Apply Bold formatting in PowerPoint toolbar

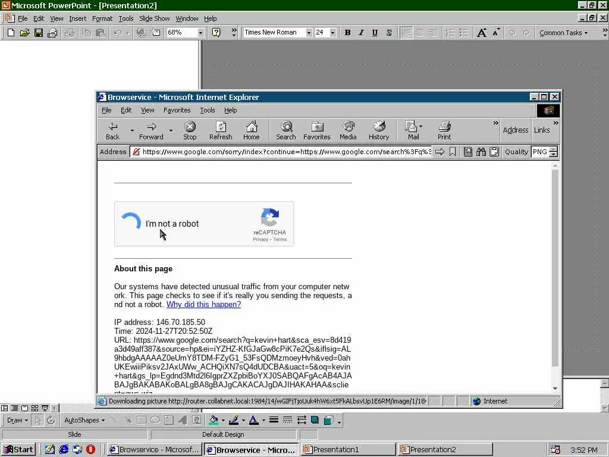[347, 33]
